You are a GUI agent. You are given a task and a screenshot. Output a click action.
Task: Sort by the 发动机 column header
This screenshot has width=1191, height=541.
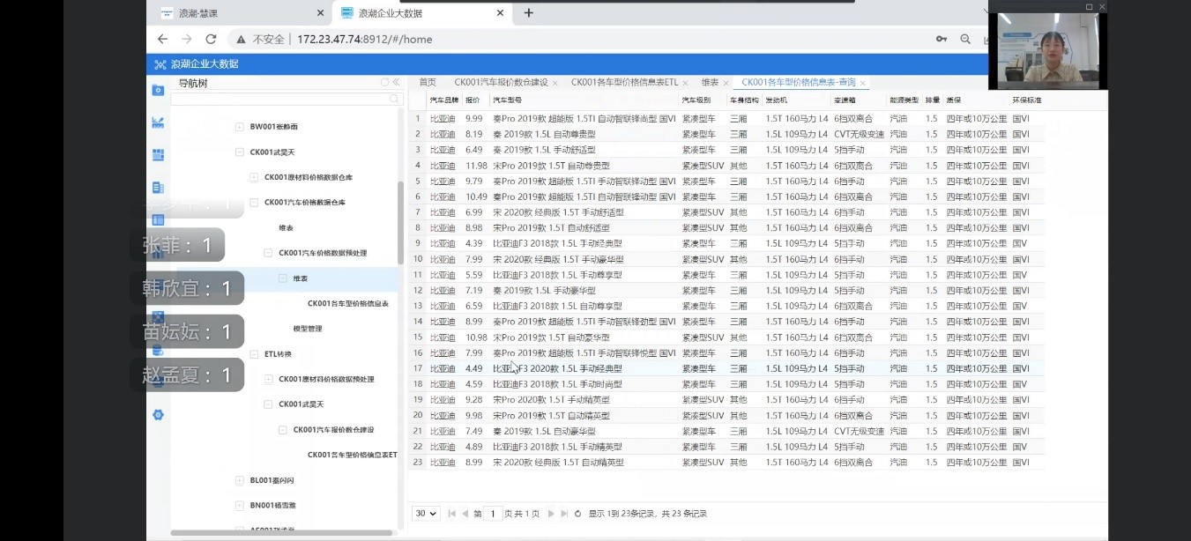(x=776, y=100)
